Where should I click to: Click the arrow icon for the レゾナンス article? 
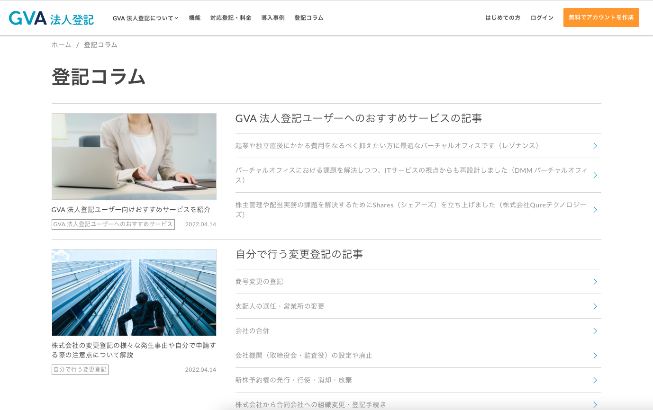pyautogui.click(x=595, y=146)
